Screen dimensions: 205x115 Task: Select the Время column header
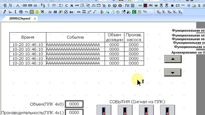click(28, 37)
